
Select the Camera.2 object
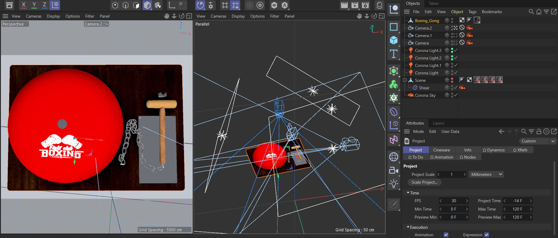[423, 28]
